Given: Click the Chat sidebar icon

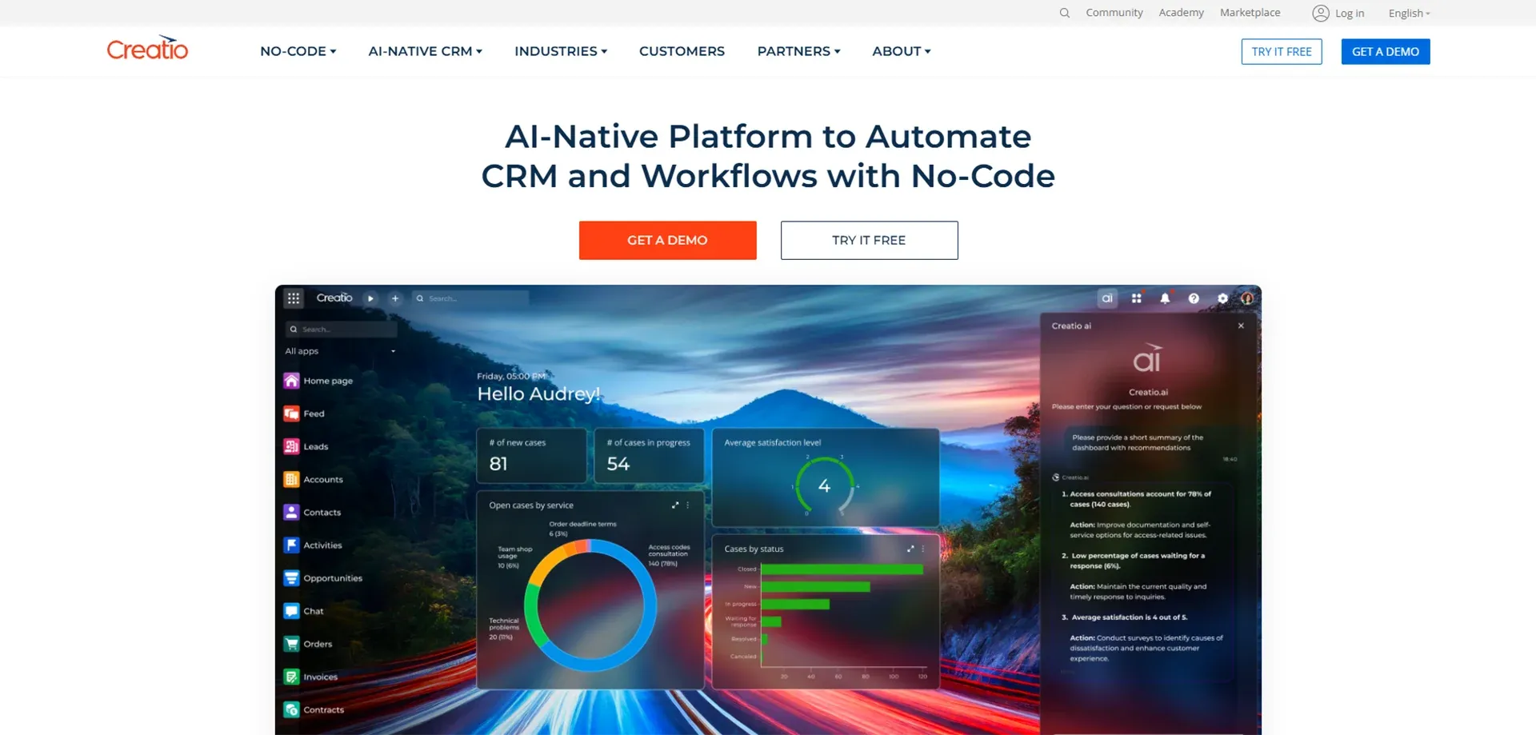Looking at the screenshot, I should pyautogui.click(x=291, y=611).
